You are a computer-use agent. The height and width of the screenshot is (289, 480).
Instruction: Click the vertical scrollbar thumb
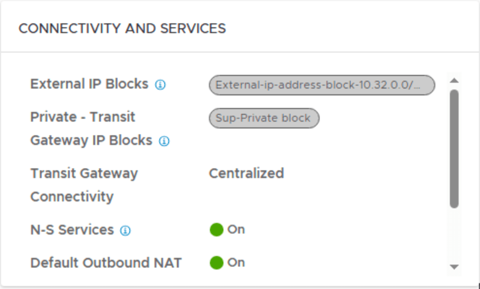click(454, 148)
